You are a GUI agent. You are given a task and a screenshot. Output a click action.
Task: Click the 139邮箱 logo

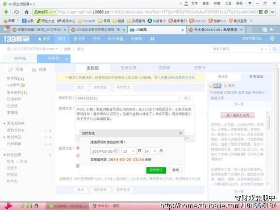point(16,39)
